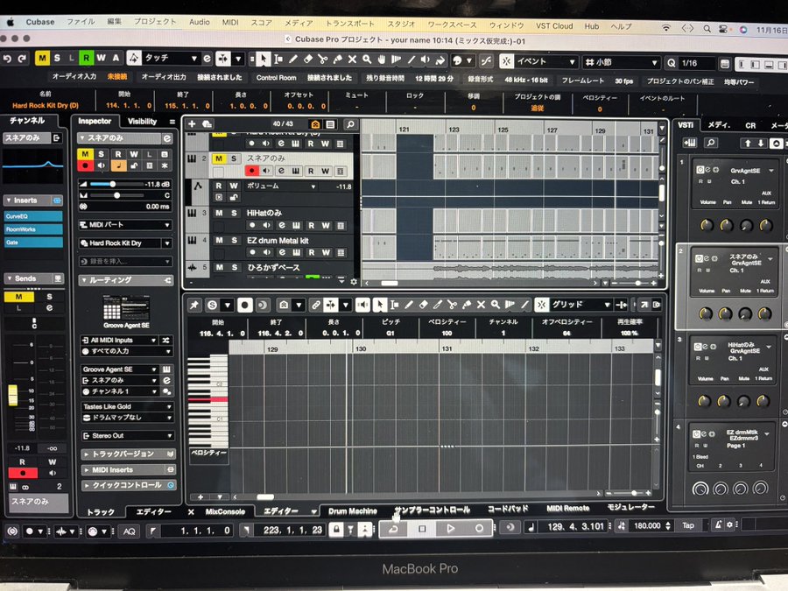Unmute the スネアのみ track in track list
The image size is (788, 591).
click(219, 158)
